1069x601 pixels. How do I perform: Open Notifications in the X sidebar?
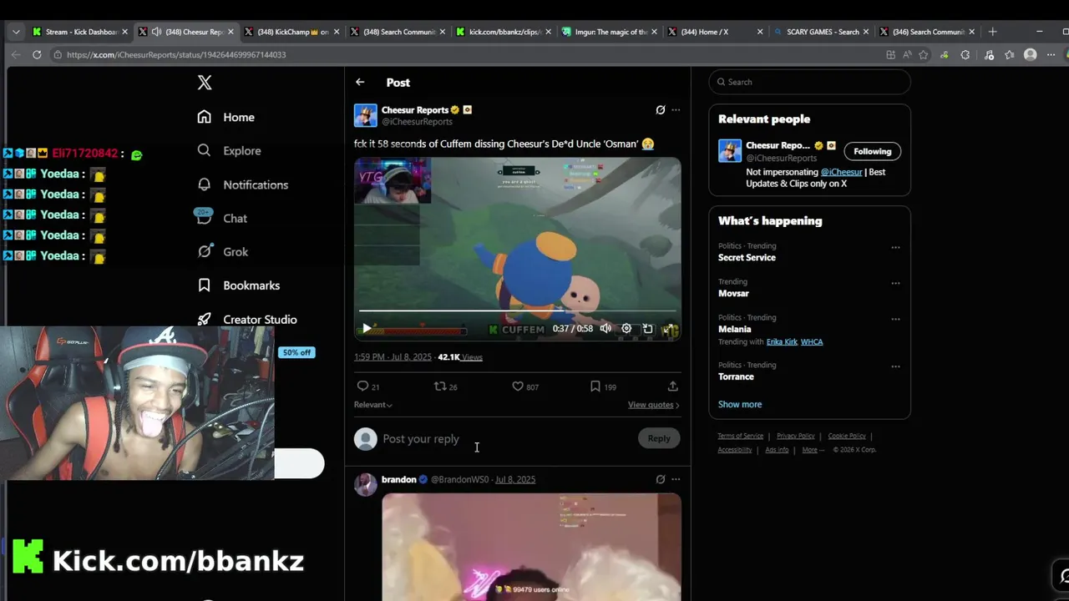242,184
